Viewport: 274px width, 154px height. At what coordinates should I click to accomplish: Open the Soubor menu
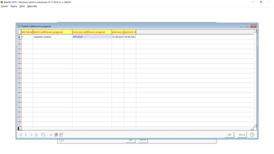5,6
